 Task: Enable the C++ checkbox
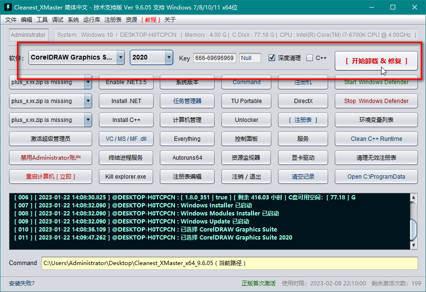click(x=309, y=58)
